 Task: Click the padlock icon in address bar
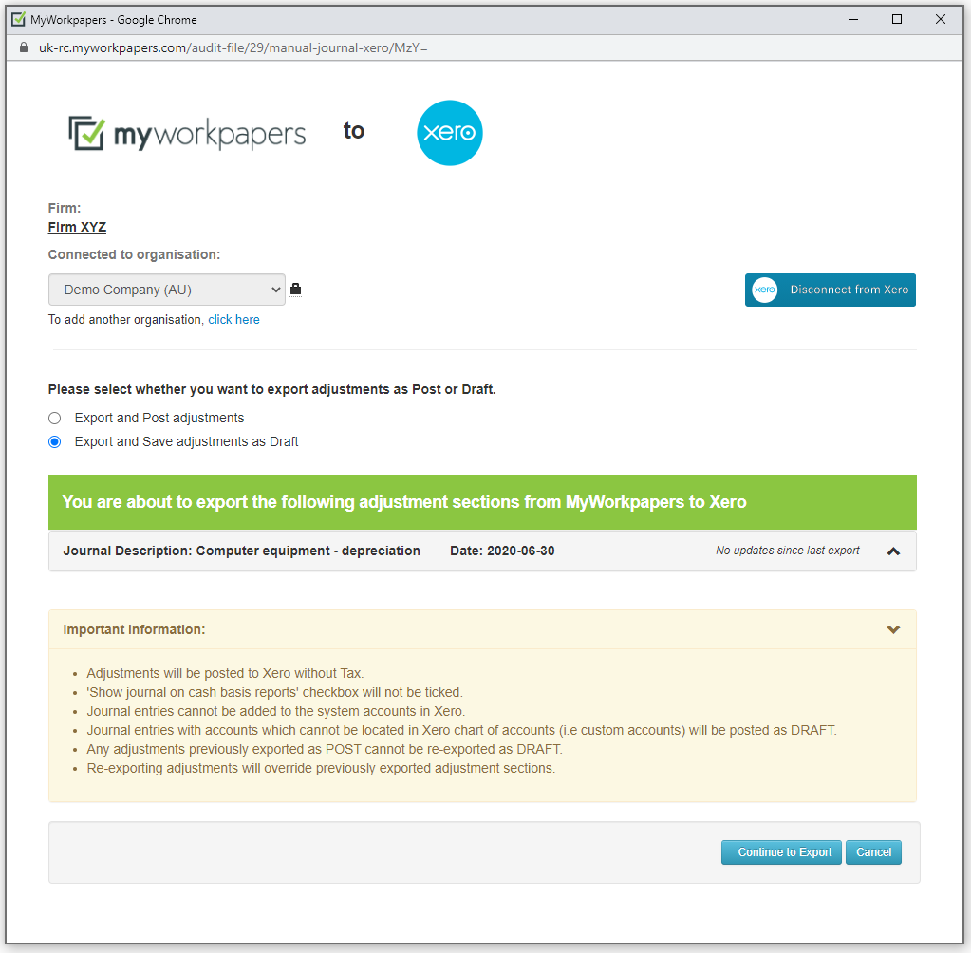(24, 47)
